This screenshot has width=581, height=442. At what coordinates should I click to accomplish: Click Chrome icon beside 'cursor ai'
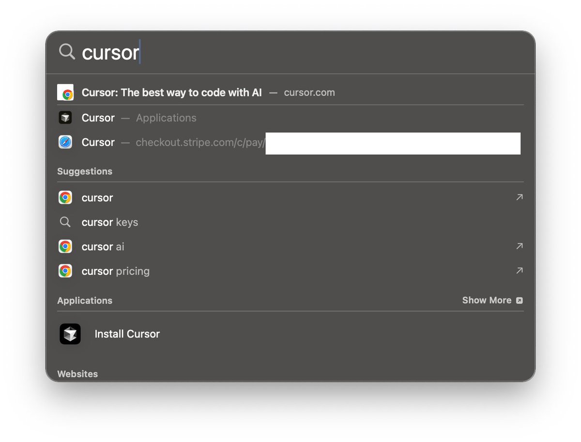tap(65, 246)
